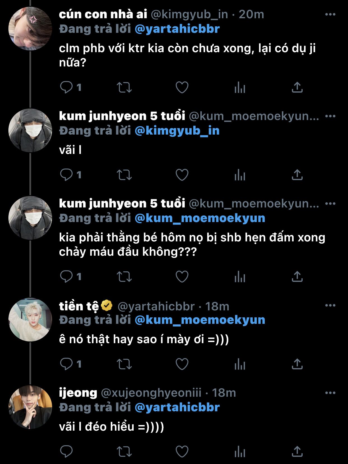
Task: Share the 'kia phải thằng bé' tweet
Action: click(297, 277)
